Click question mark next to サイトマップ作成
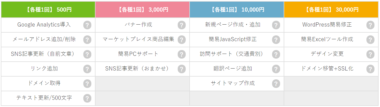This screenshot has height=107, width=380. coord(276,83)
